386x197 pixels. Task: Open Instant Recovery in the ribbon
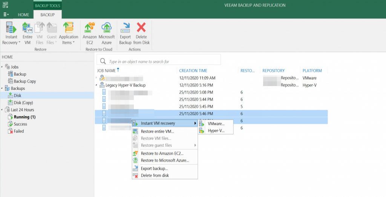[11, 33]
